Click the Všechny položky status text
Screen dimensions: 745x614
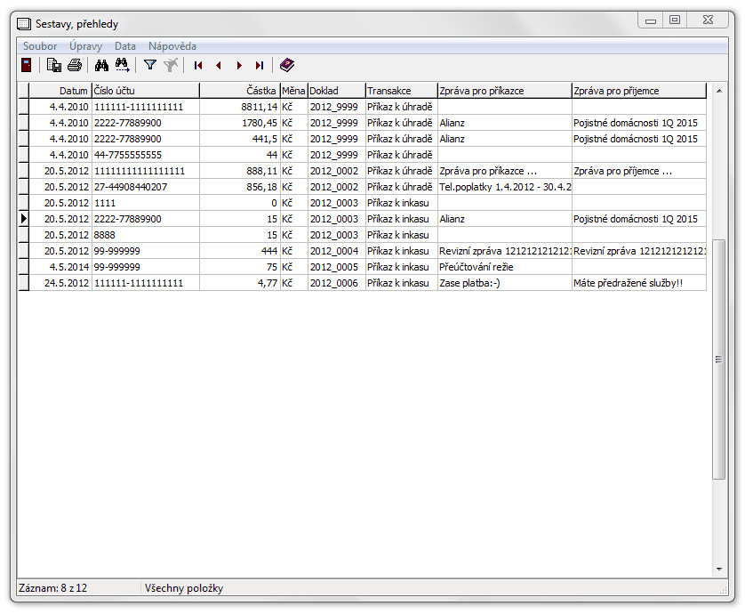click(184, 588)
